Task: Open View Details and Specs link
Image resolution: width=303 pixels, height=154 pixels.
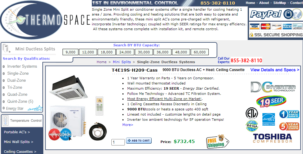Action: pos(275,70)
